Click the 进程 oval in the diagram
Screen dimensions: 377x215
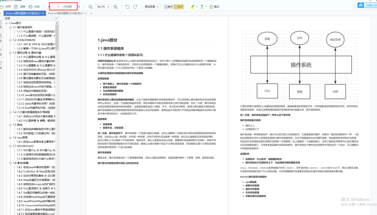click(267, 39)
